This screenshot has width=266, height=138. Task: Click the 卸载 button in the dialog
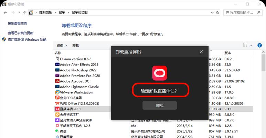click(160, 106)
